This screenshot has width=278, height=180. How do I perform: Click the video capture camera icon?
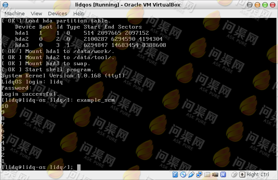tap(215, 175)
